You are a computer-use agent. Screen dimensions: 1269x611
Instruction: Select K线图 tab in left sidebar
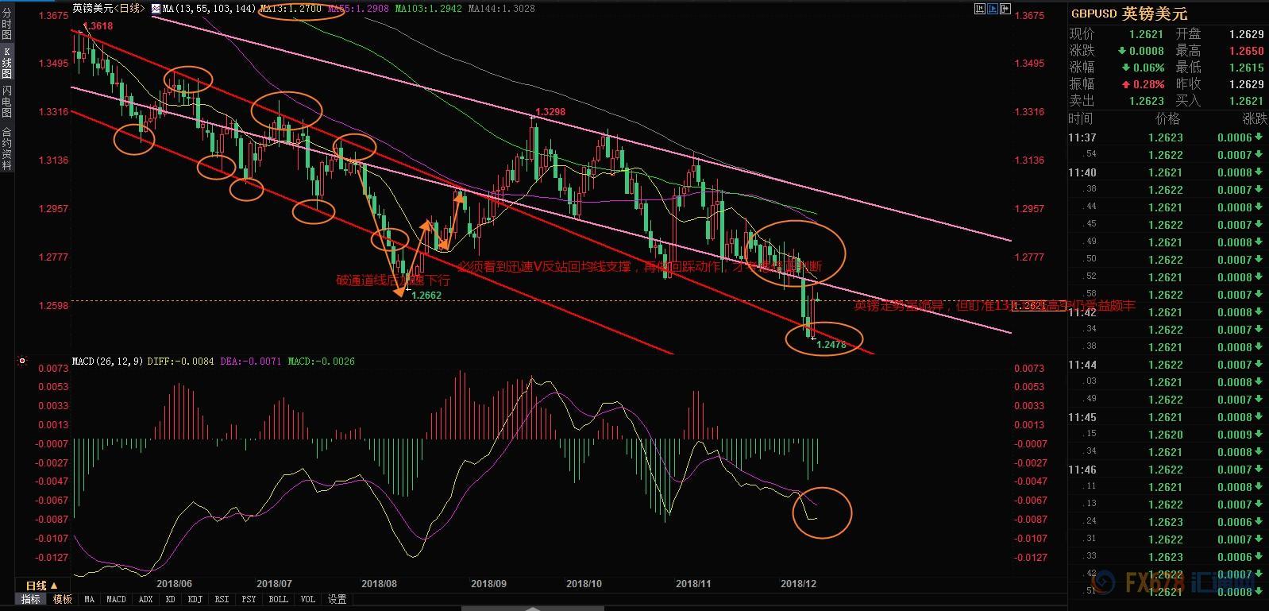pyautogui.click(x=6, y=62)
